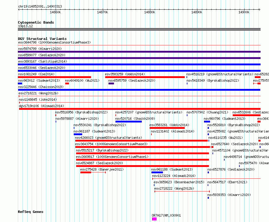Open esv2669817 (1000GenomesConsortiumPhase1) label
The image size is (269, 222).
(112, 157)
